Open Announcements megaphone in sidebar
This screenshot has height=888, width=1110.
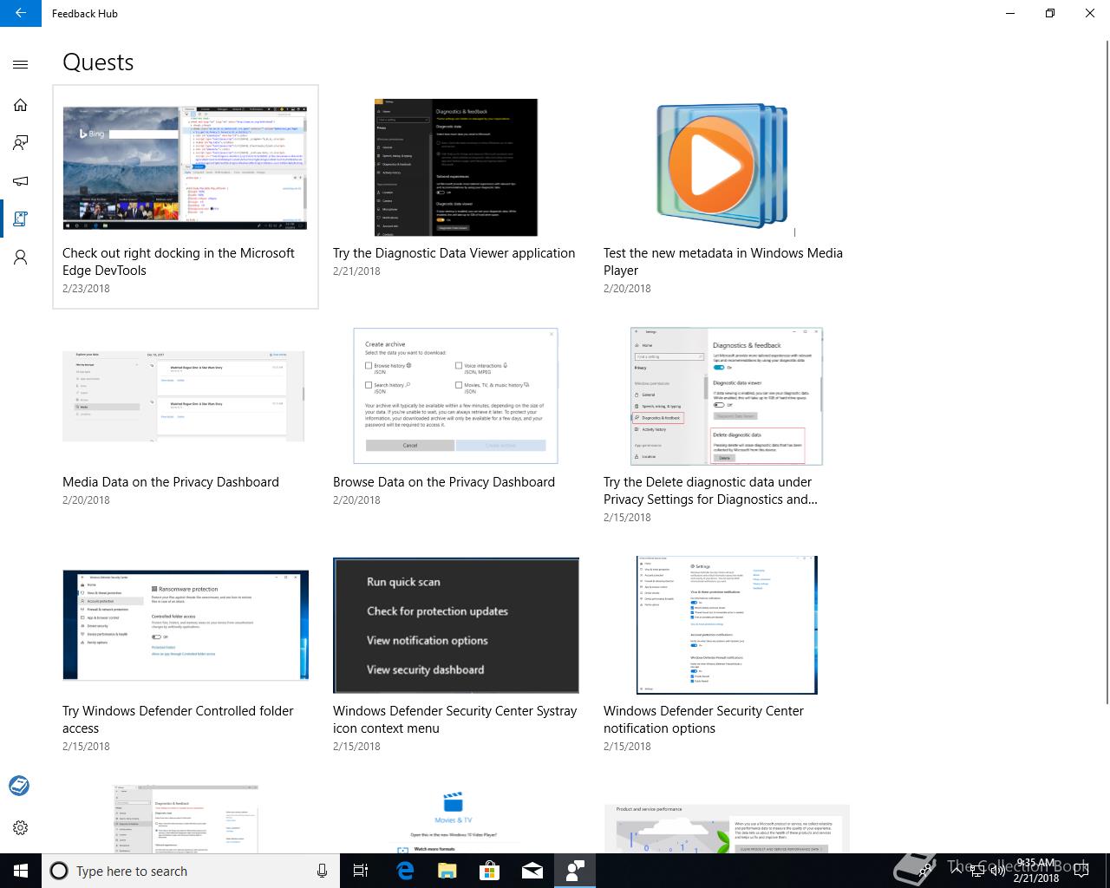point(21,181)
